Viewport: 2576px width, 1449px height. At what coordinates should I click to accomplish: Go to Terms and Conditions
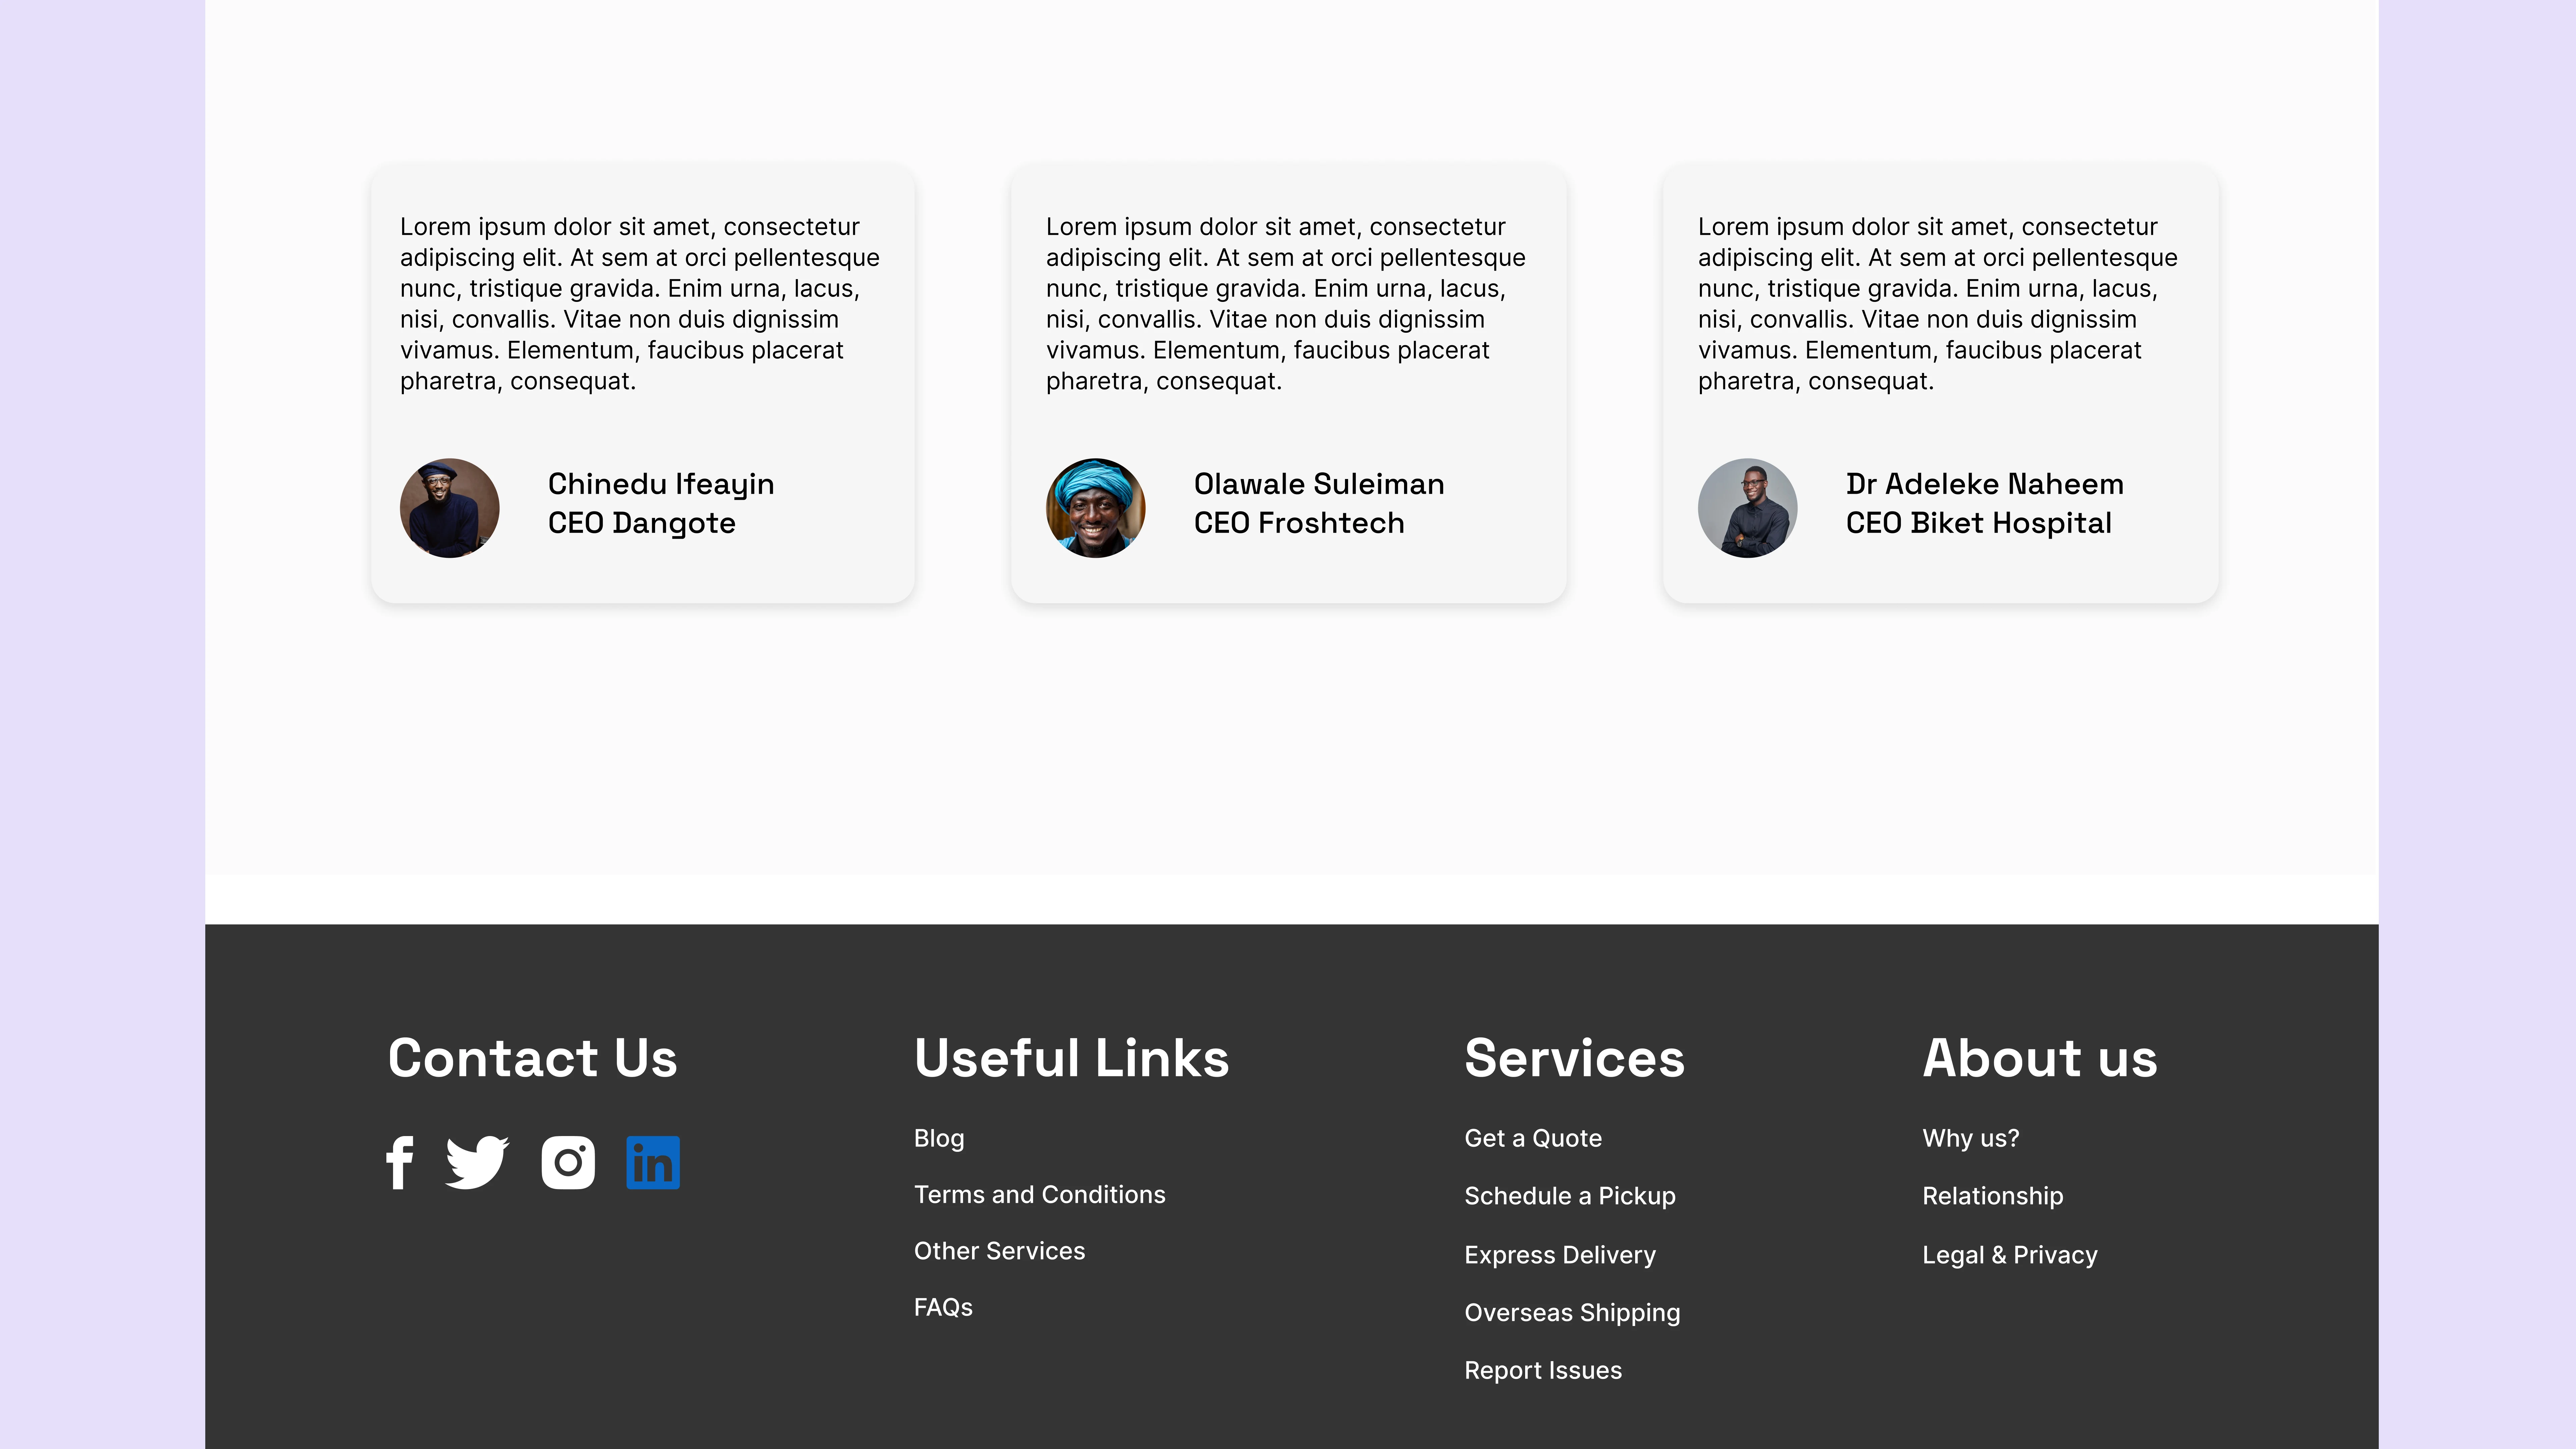1039,1194
